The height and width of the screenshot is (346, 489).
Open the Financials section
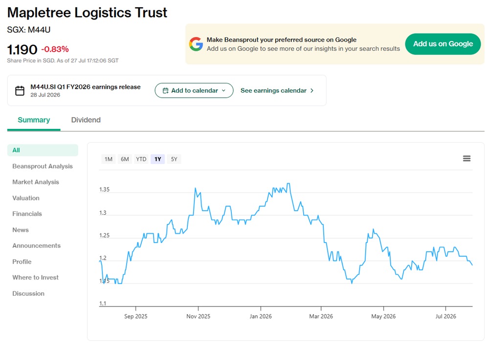(27, 214)
